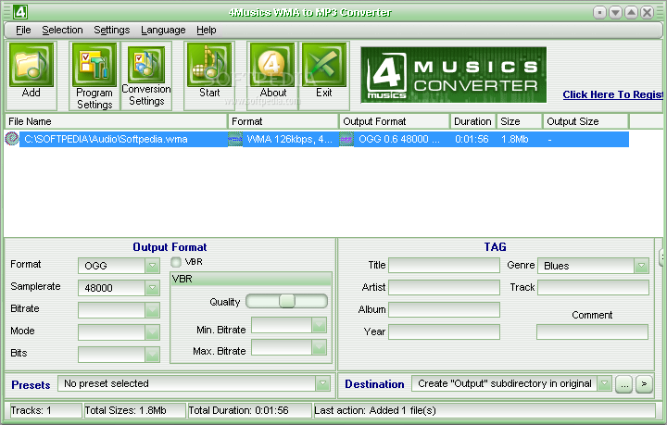The image size is (667, 425).
Task: Click the Album tag input field
Action: 444,310
